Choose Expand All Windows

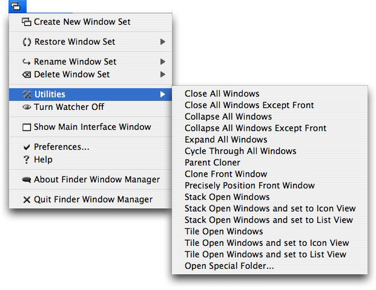270,140
